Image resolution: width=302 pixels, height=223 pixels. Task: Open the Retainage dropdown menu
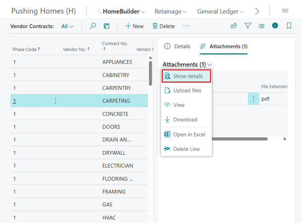click(171, 12)
